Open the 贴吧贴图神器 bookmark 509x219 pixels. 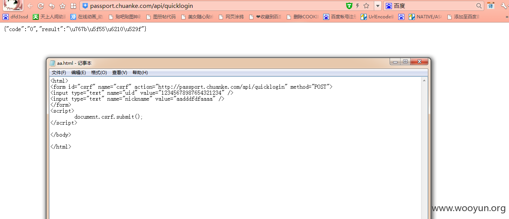(124, 17)
